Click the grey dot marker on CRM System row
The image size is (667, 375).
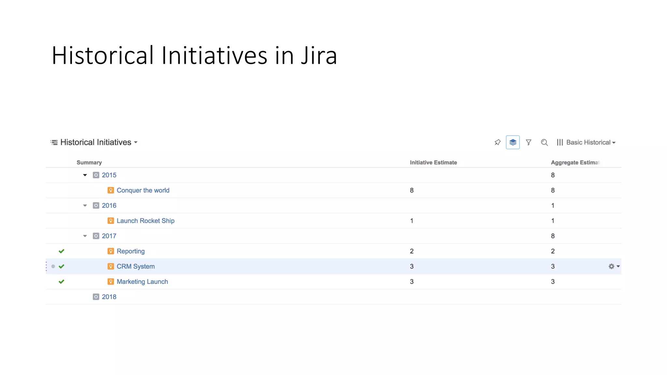tap(53, 266)
